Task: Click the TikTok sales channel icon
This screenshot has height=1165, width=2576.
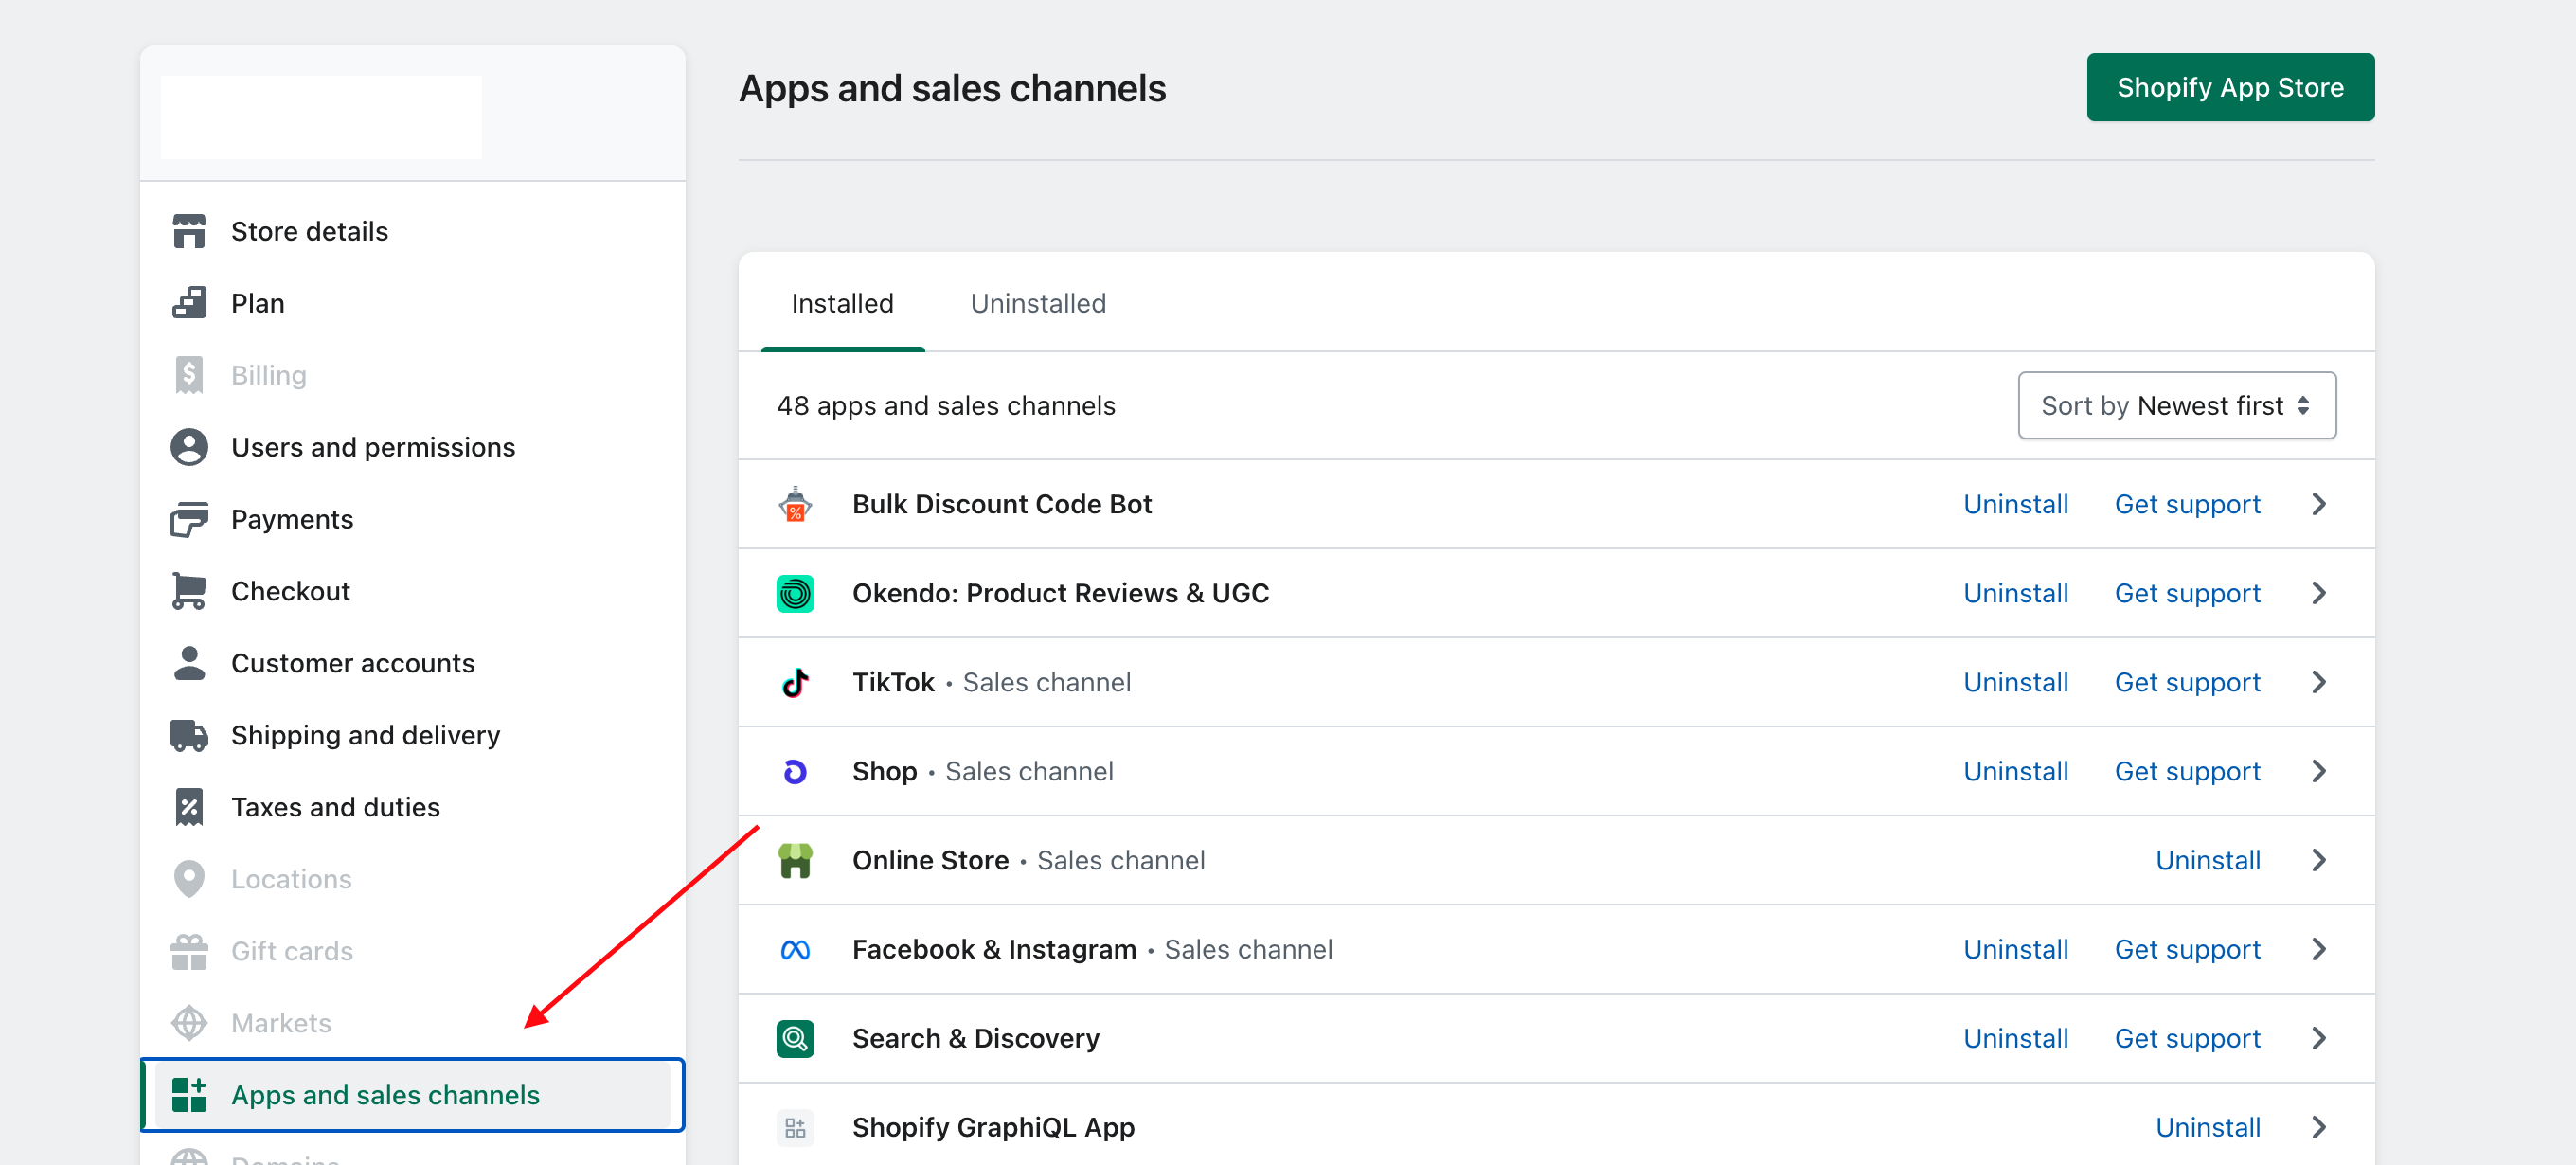Action: [x=795, y=682]
